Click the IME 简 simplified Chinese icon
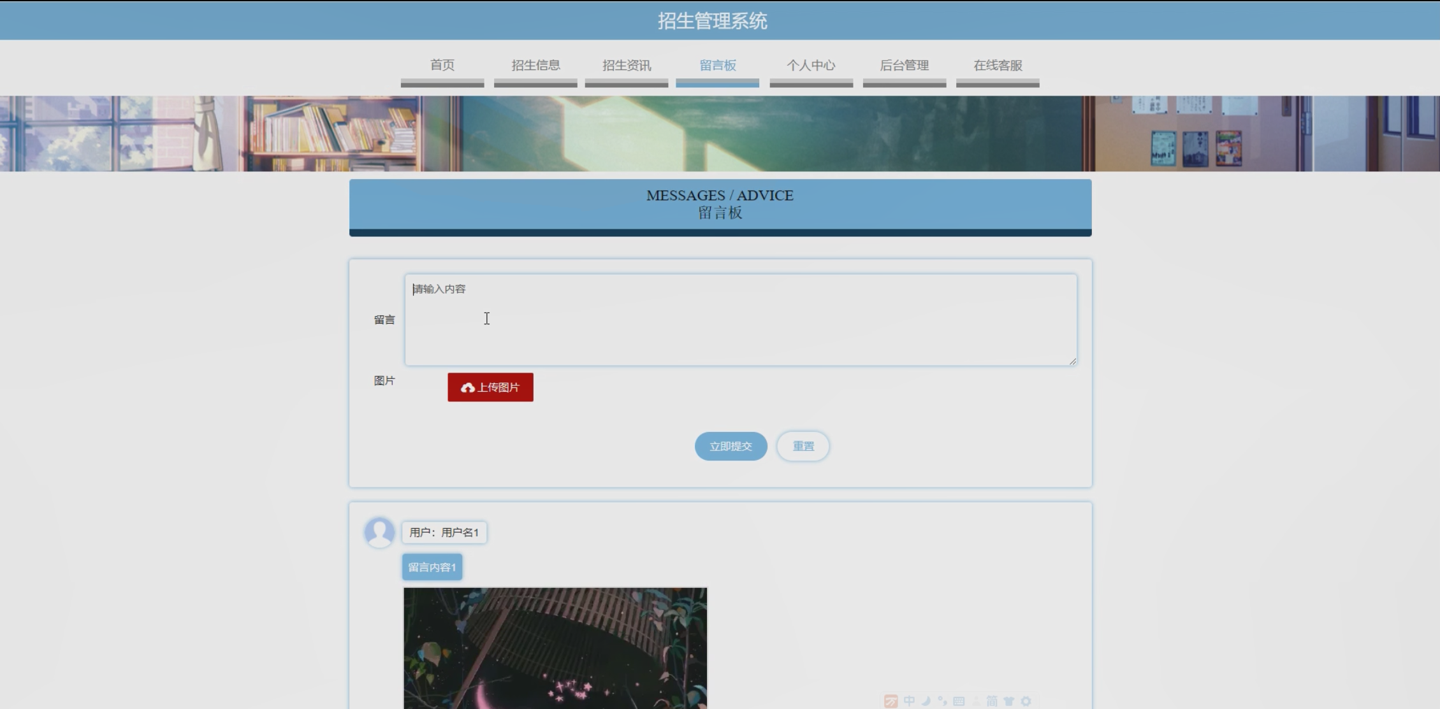The width and height of the screenshot is (1440, 709). pos(992,701)
